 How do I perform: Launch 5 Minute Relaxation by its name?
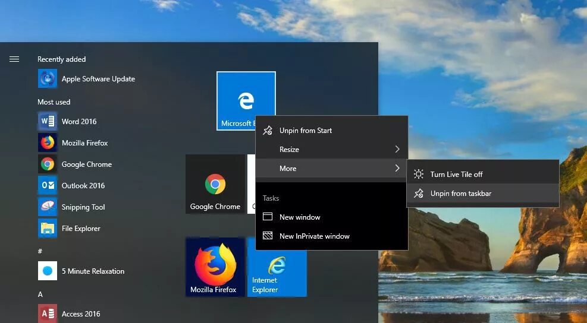pos(93,271)
